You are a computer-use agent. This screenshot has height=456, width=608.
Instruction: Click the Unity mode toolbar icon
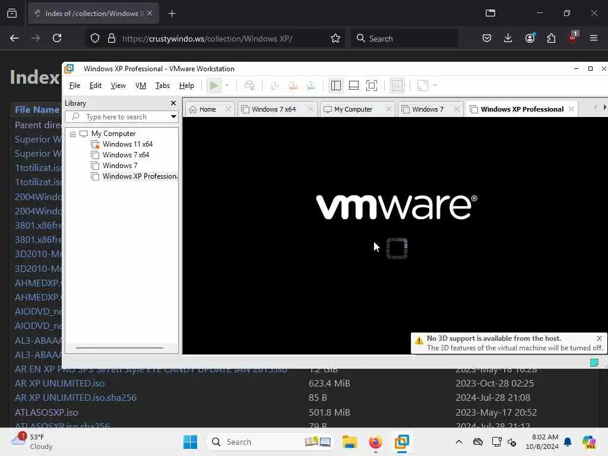[x=397, y=85]
